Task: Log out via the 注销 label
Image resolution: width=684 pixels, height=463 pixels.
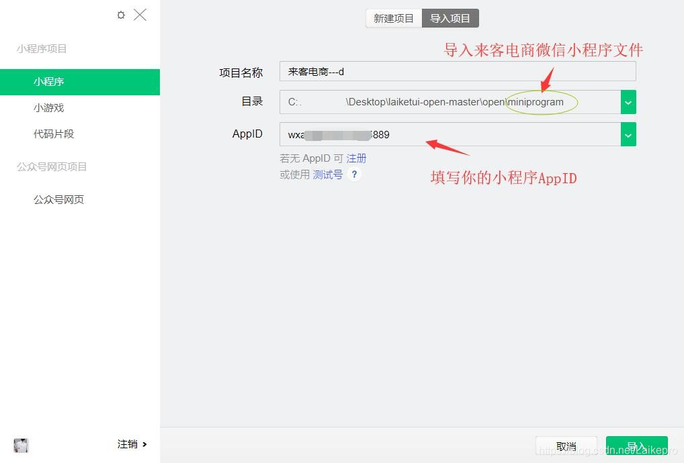Action: pos(128,444)
